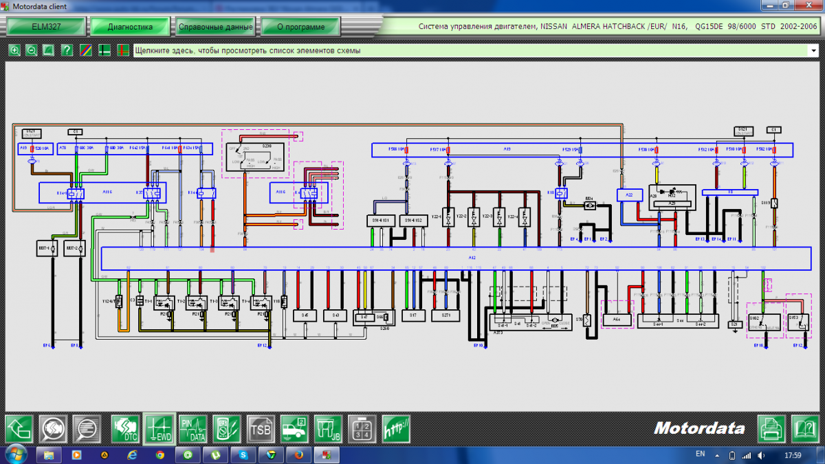Select component A22 on diagram
The image size is (825, 464).
pos(629,195)
